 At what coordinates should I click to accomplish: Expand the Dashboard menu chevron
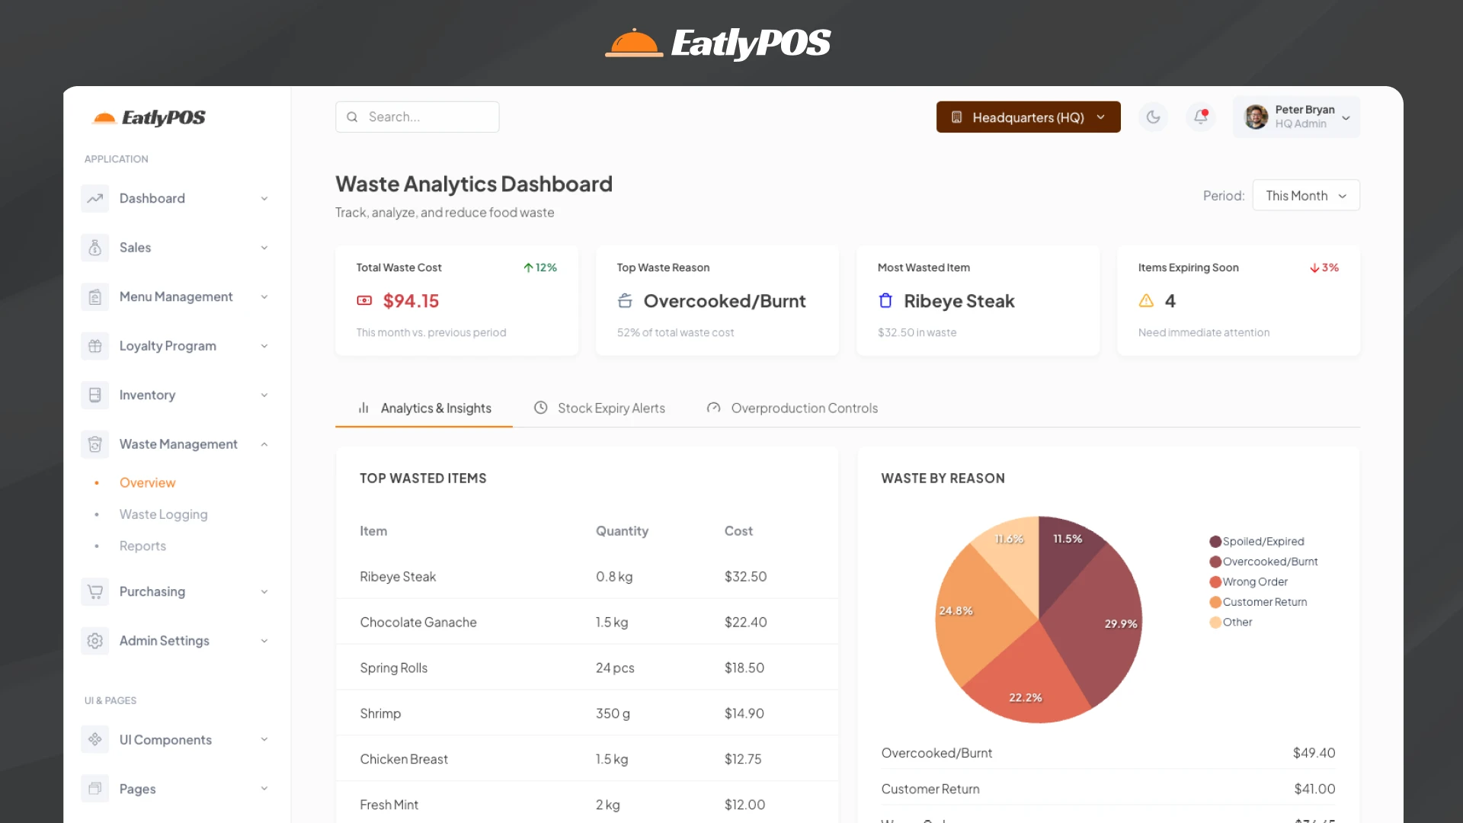264,199
